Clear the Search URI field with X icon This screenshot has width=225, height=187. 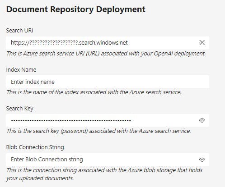click(202, 42)
